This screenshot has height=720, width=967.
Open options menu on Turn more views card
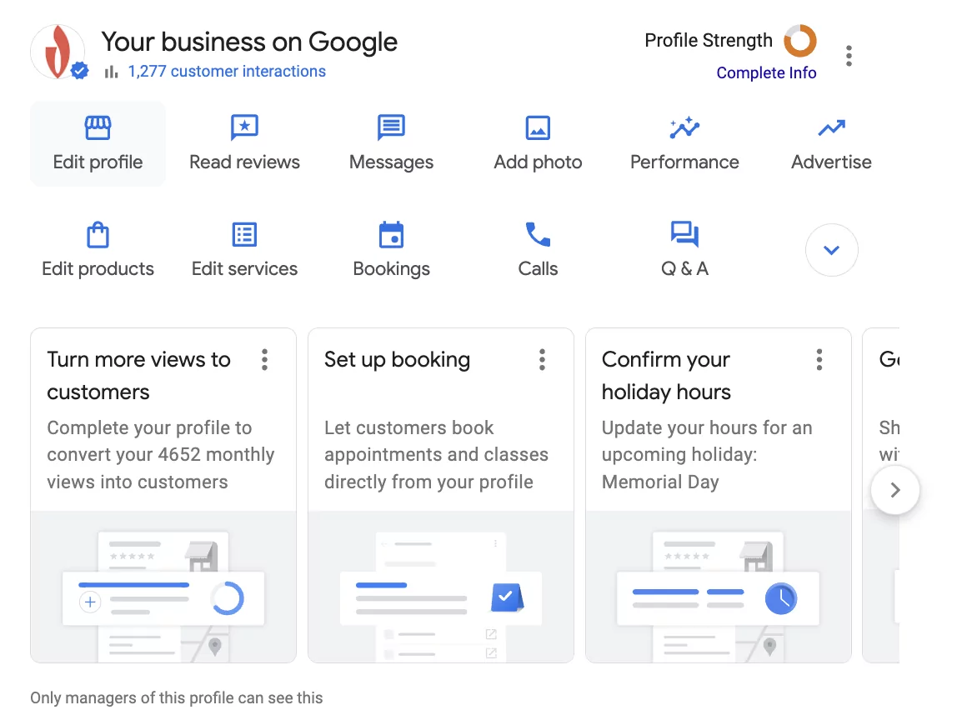click(264, 359)
